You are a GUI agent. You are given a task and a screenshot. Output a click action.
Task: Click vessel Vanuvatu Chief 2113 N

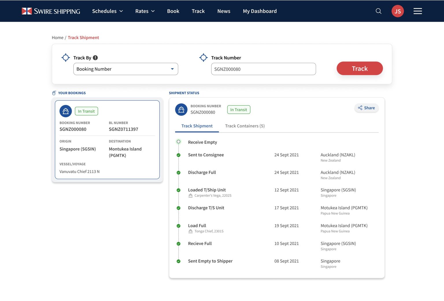(x=79, y=172)
